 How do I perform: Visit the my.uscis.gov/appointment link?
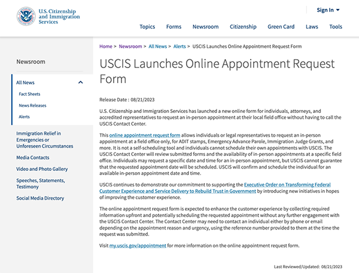coord(138,246)
